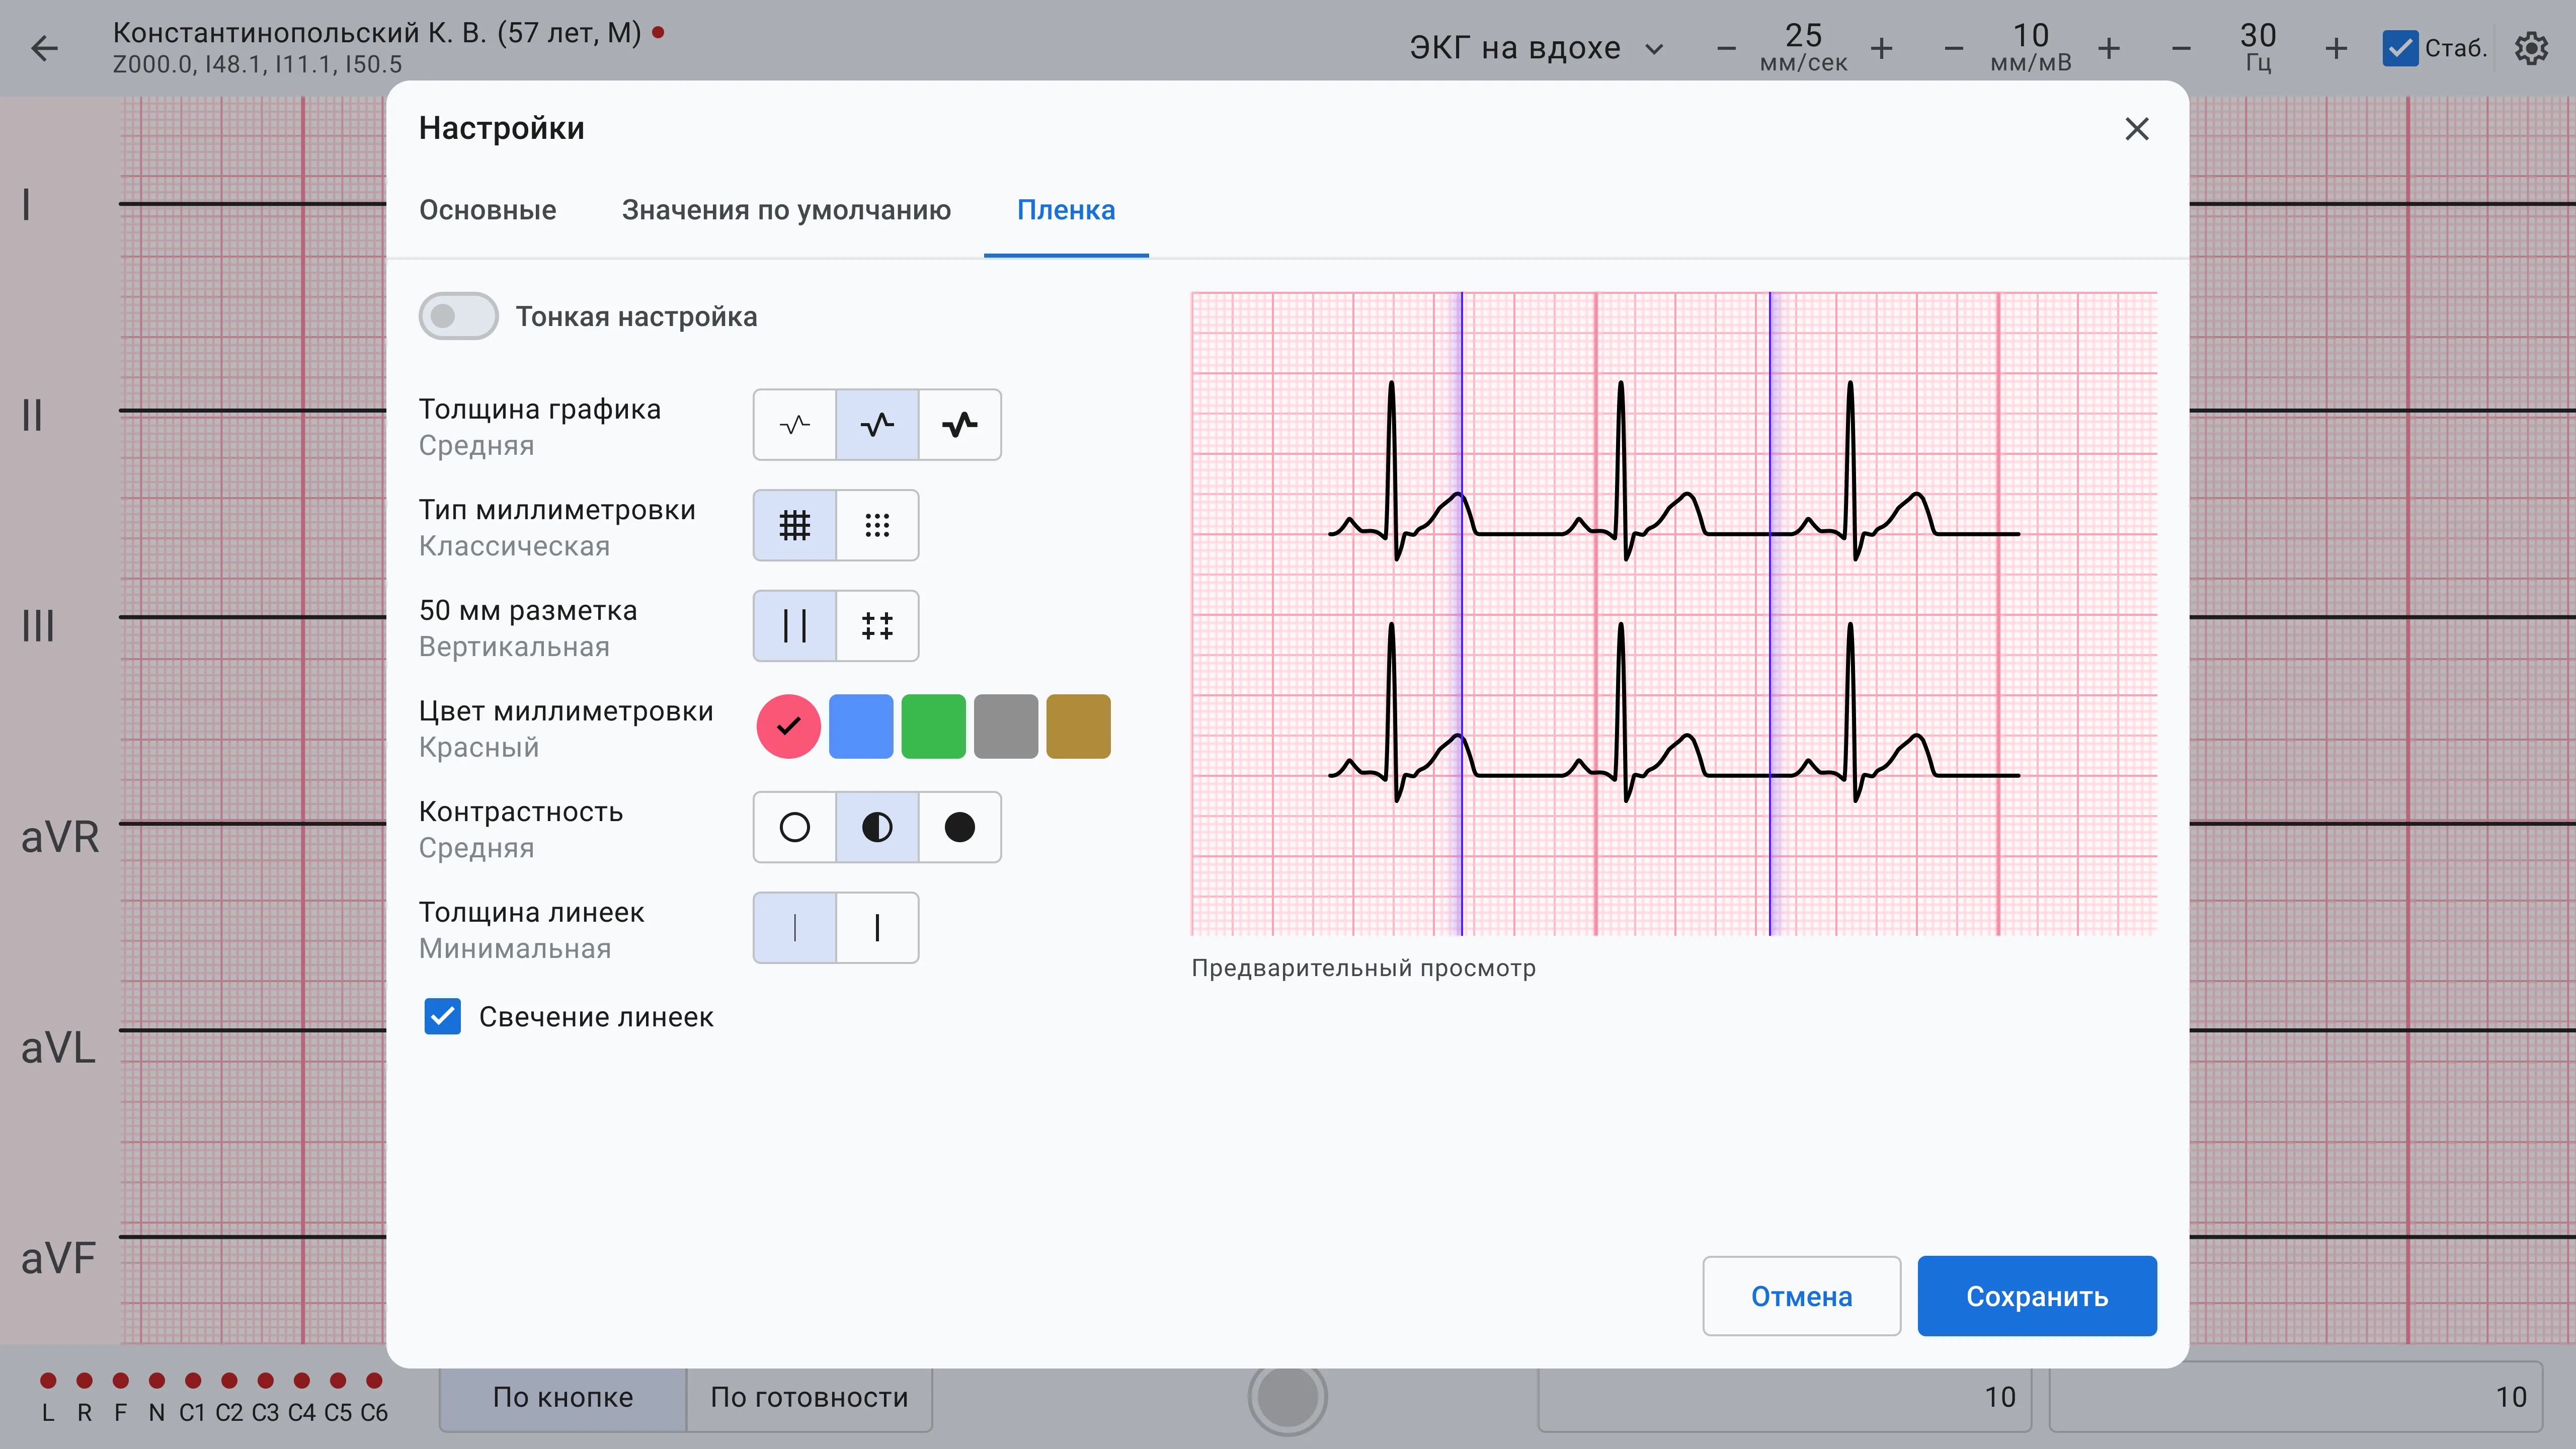Image resolution: width=2576 pixels, height=1449 pixels.
Task: Pick green millimeter paper color
Action: click(933, 726)
